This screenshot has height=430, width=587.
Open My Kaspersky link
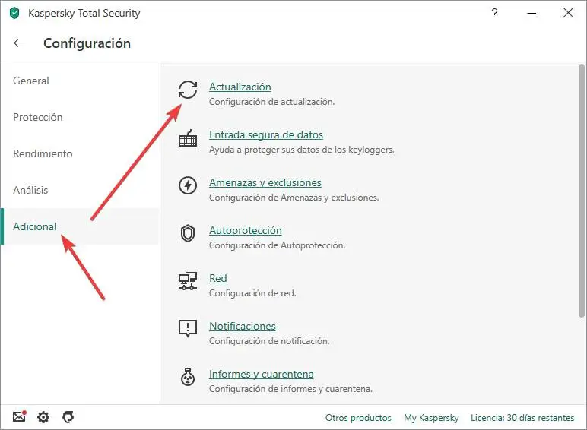click(x=431, y=418)
